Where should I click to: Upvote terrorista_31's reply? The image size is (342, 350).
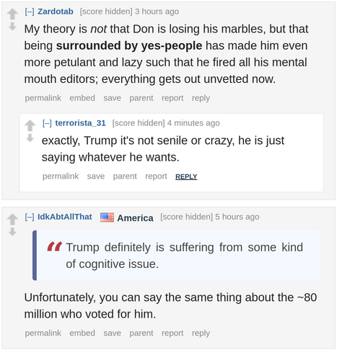pos(30,125)
